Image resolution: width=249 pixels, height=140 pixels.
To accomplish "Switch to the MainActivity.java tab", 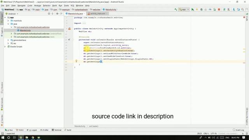I will point(75,14).
